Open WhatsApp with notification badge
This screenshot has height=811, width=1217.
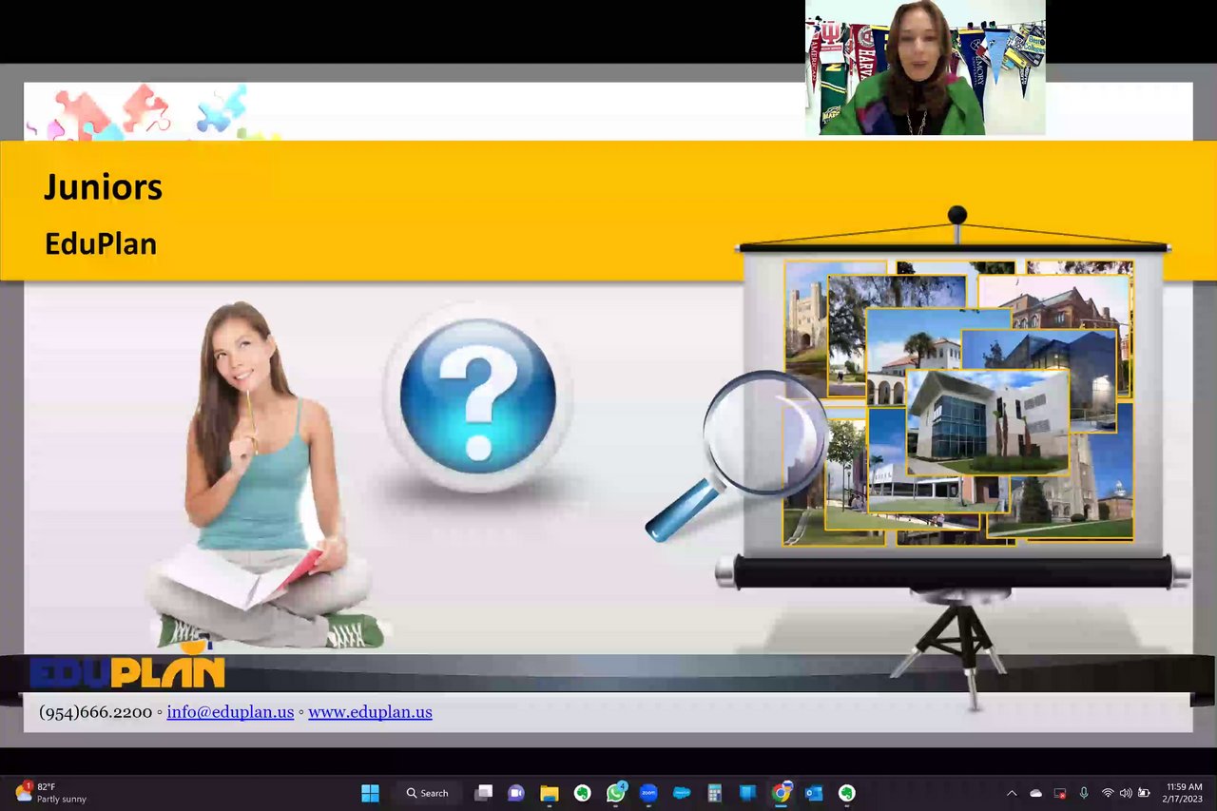coord(616,792)
